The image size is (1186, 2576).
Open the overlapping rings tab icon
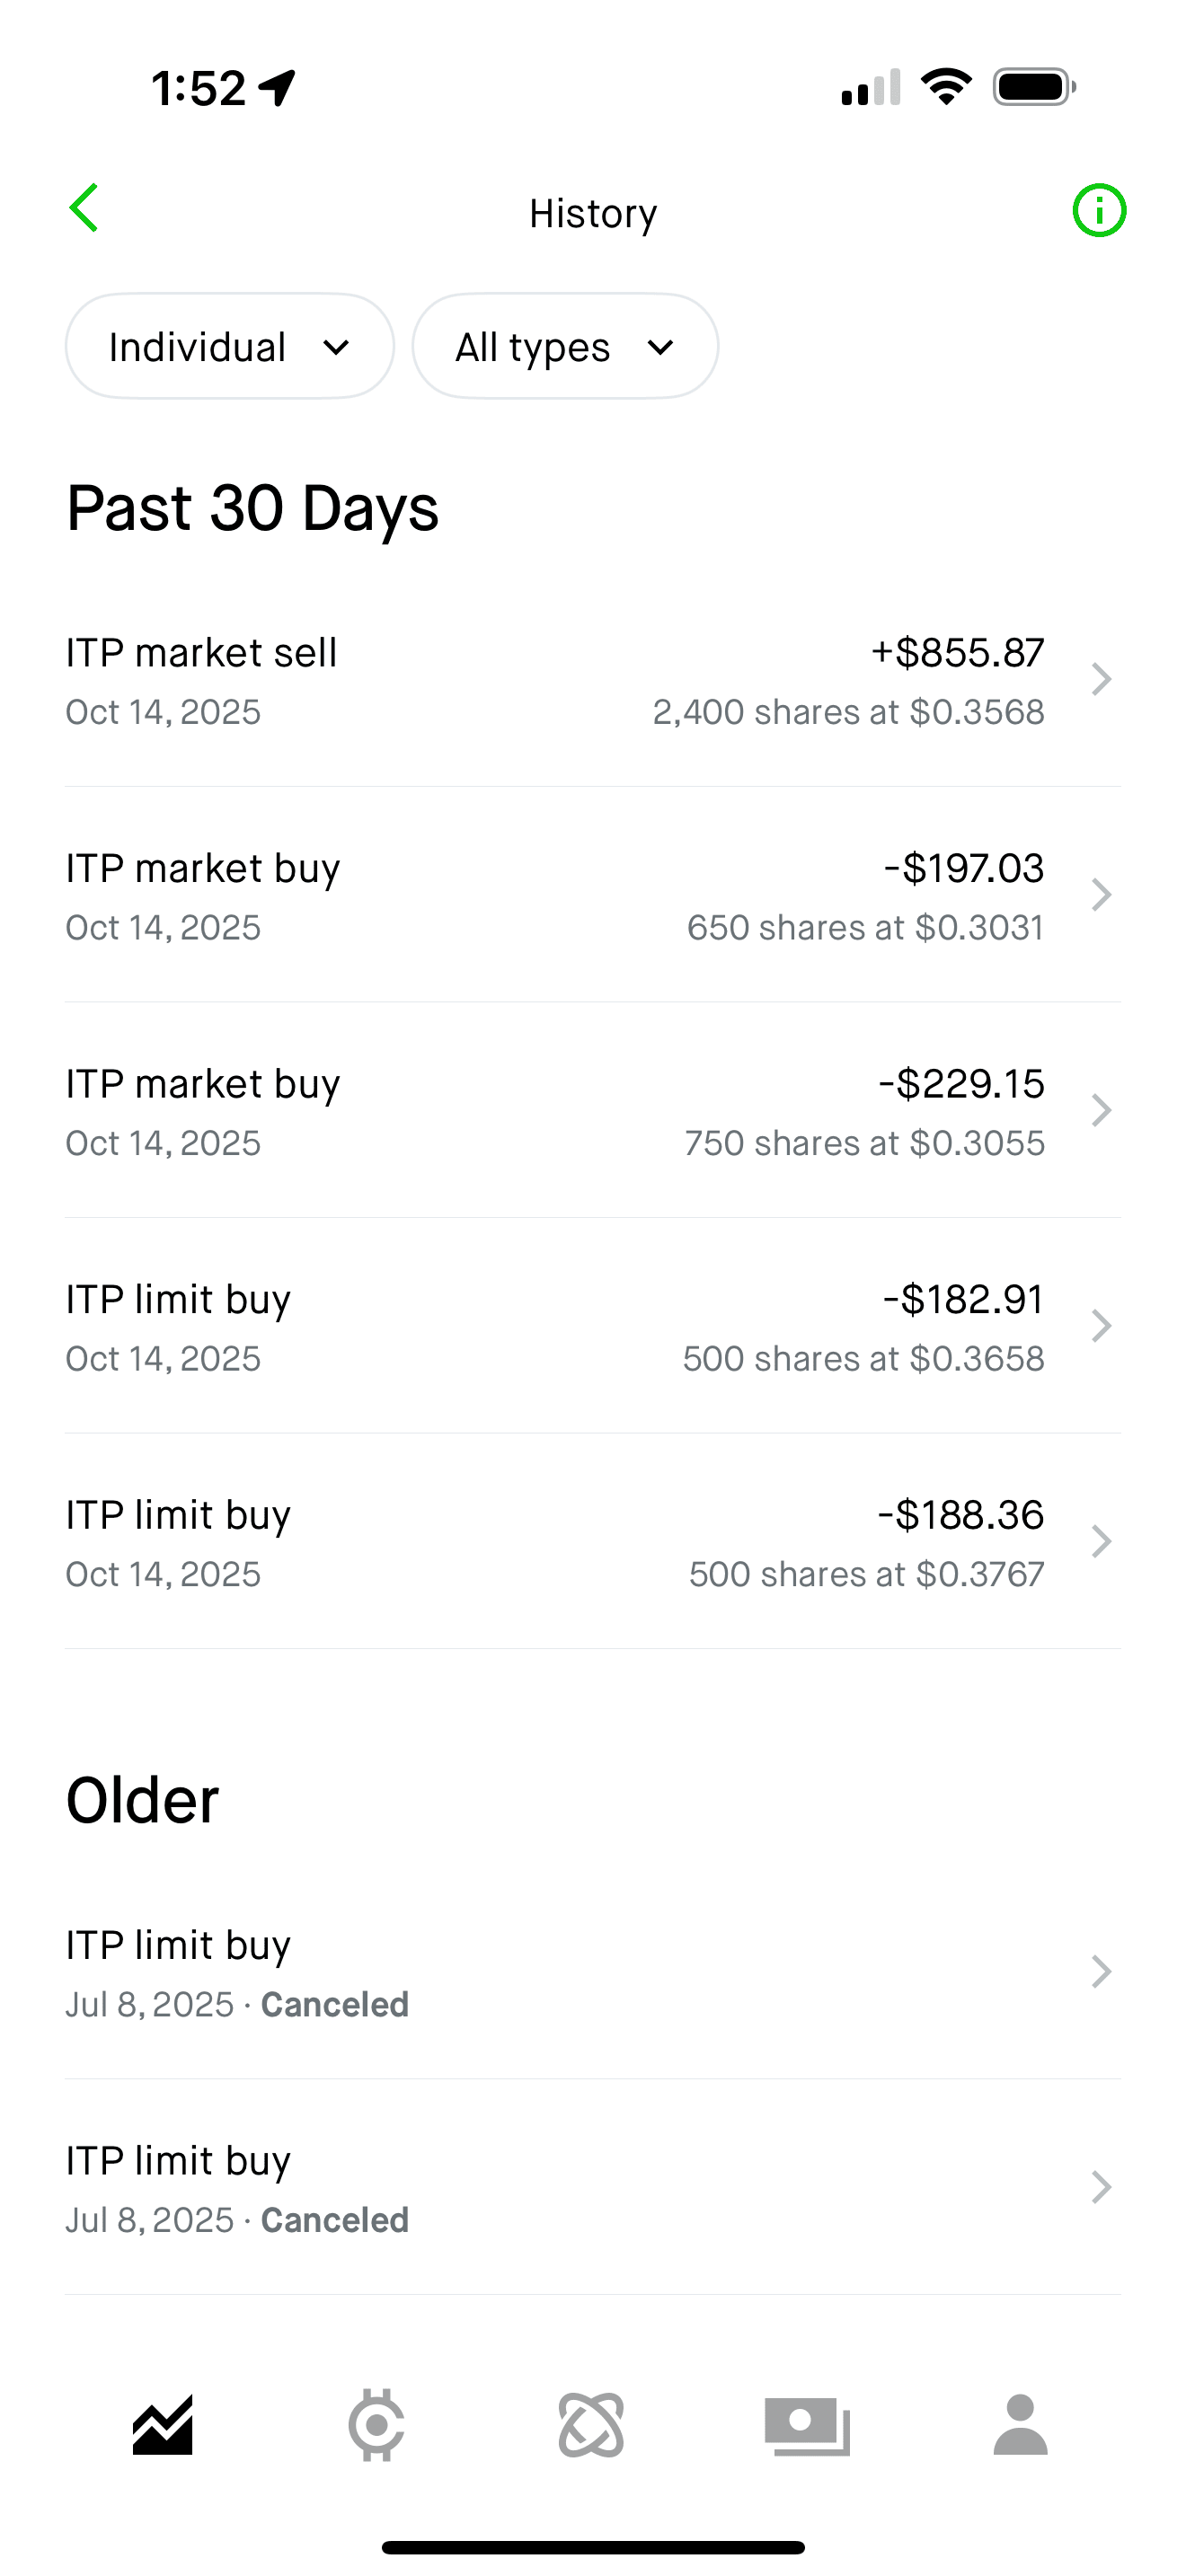(591, 2425)
